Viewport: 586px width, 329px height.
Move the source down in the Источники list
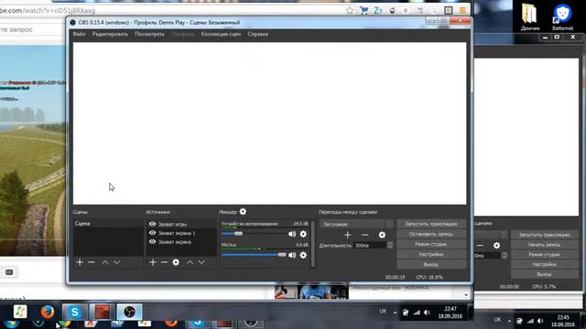pyautogui.click(x=201, y=262)
